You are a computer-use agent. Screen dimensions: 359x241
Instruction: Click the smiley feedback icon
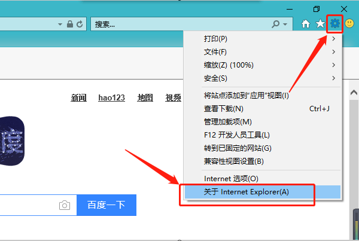pyautogui.click(x=349, y=23)
